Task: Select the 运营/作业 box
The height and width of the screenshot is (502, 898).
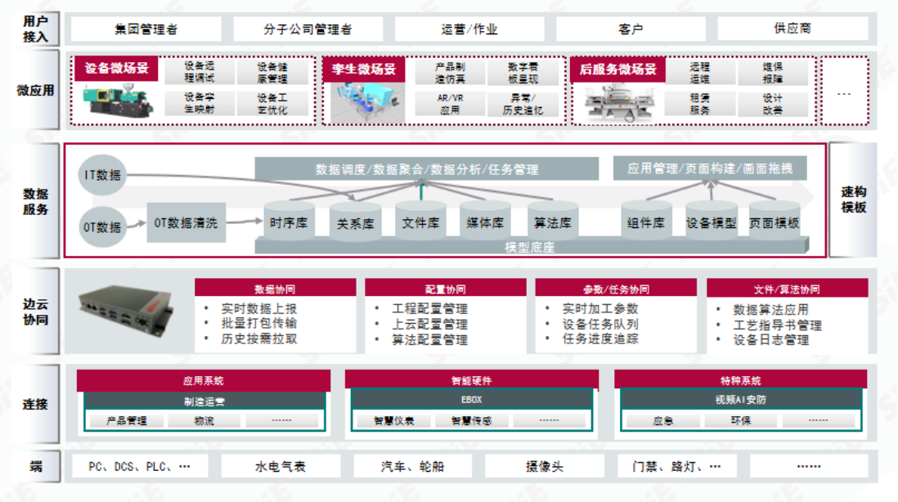Action: [x=469, y=29]
